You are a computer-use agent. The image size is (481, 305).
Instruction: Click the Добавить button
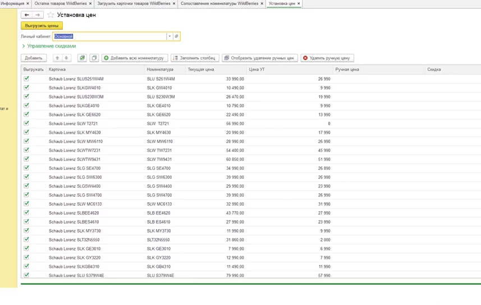[x=34, y=58]
